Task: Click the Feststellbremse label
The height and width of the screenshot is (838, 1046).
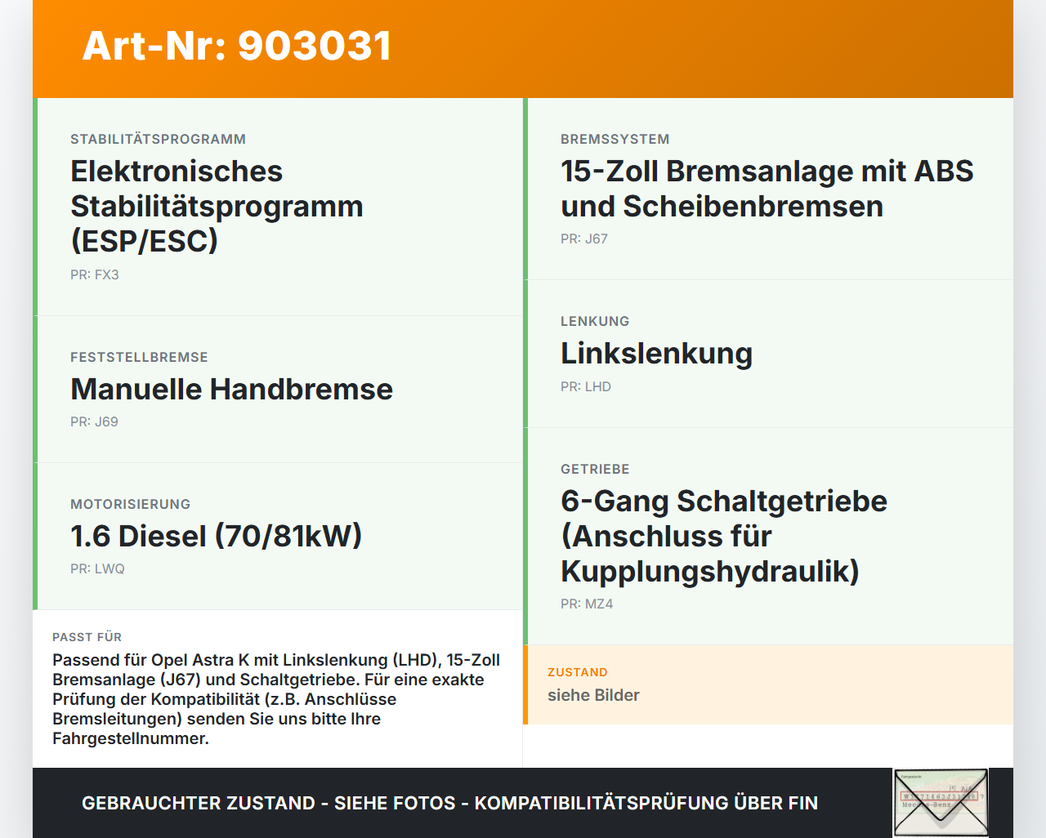Action: [x=139, y=358]
